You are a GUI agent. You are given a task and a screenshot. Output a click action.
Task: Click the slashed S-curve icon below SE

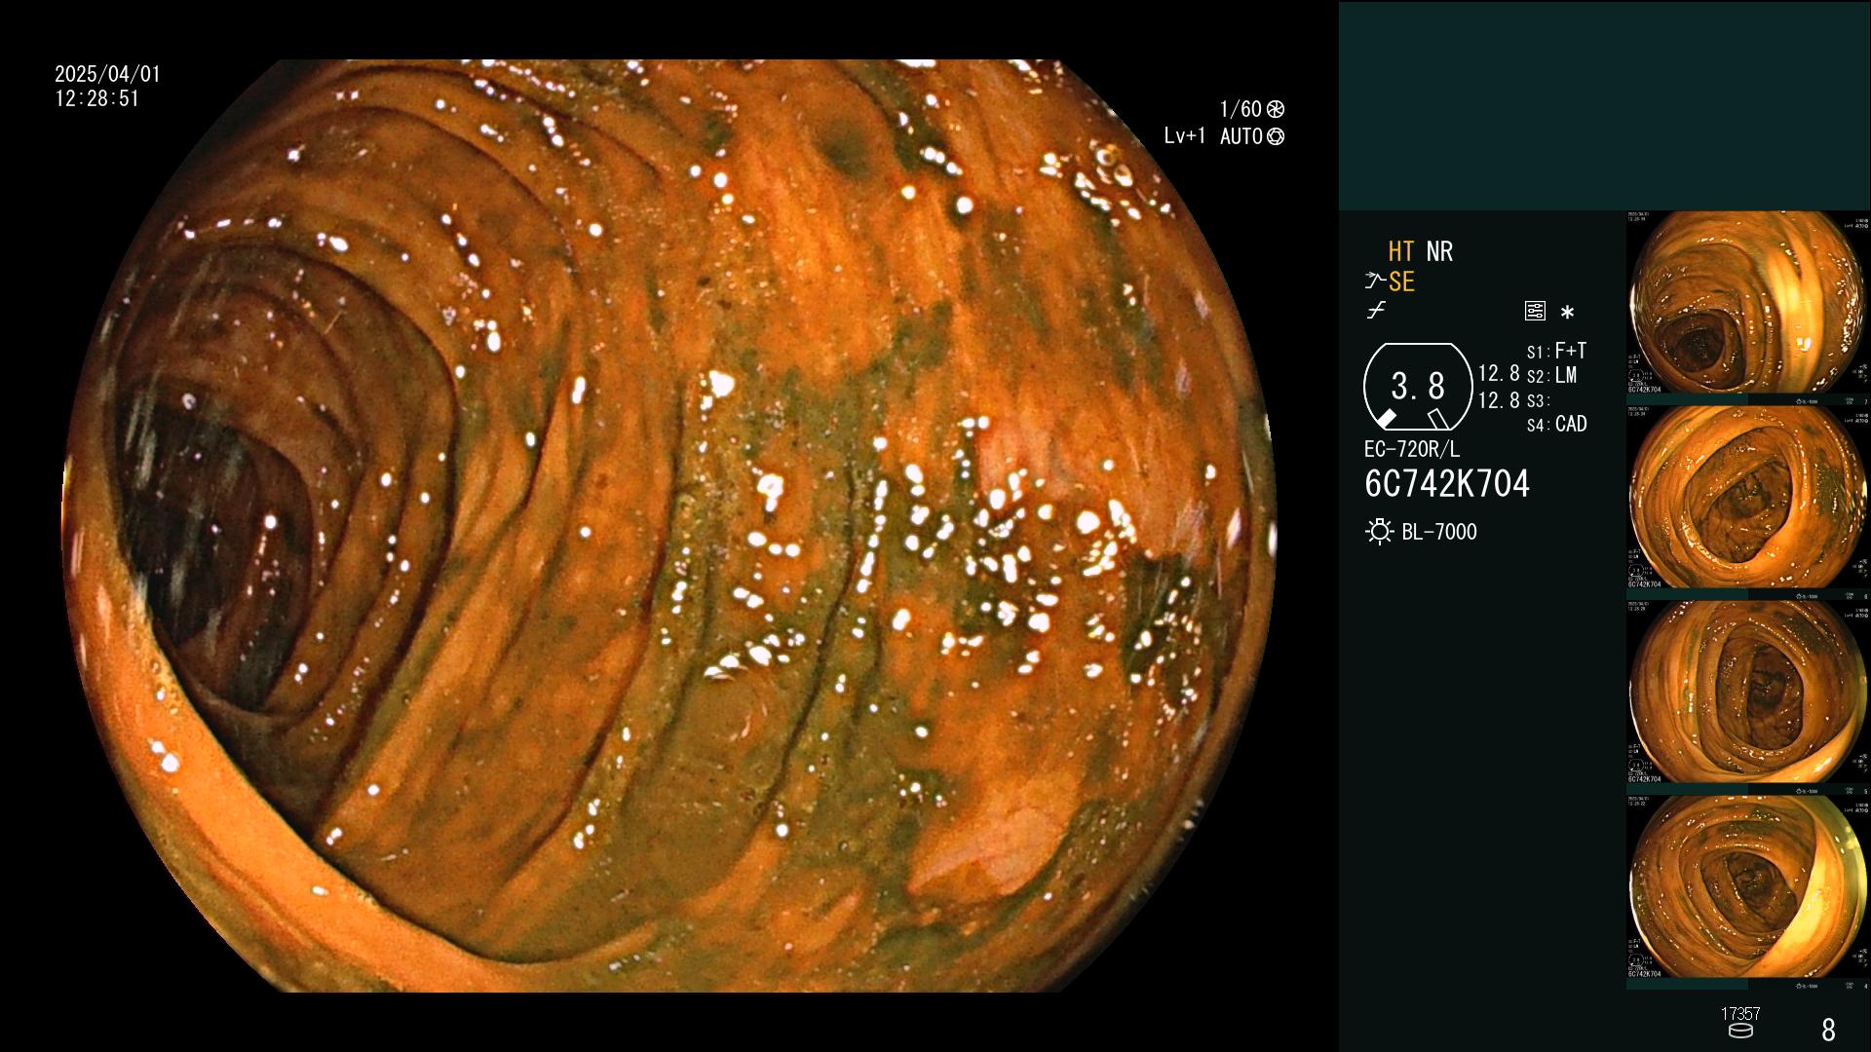(x=1376, y=311)
